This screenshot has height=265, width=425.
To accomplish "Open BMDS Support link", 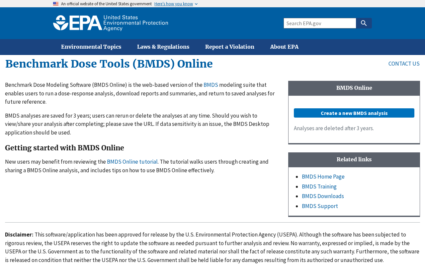I will point(320,206).
